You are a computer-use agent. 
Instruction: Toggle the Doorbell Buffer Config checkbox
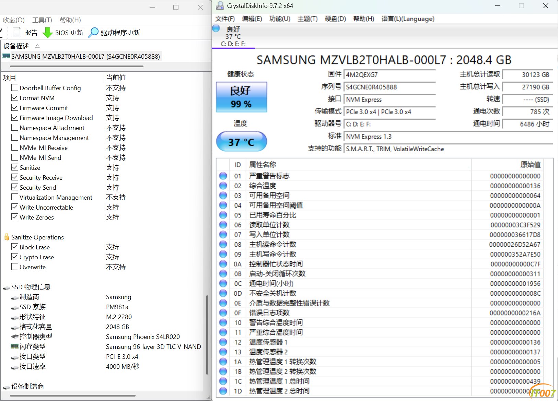[x=15, y=87]
